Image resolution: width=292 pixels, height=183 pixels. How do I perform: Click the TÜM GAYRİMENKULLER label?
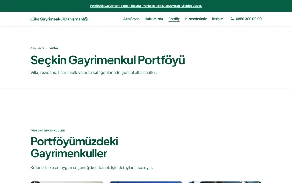48,131
